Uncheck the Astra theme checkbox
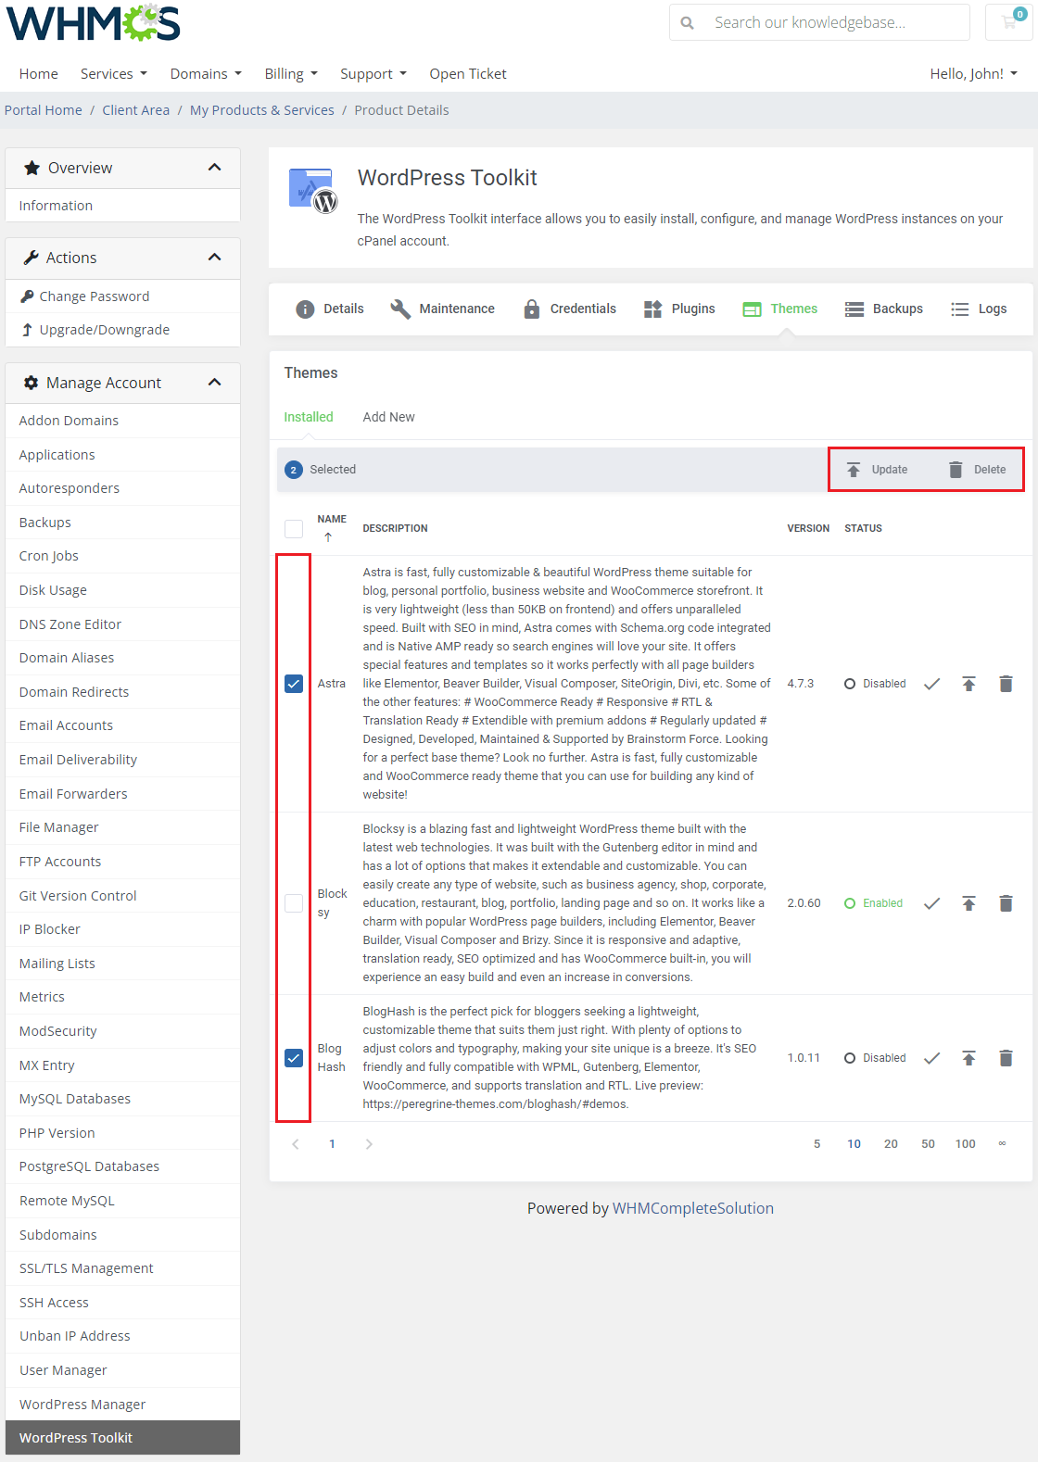The image size is (1038, 1462). (x=294, y=684)
